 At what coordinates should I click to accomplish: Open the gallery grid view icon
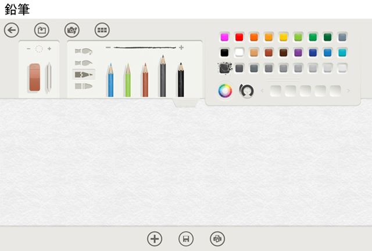tap(102, 30)
